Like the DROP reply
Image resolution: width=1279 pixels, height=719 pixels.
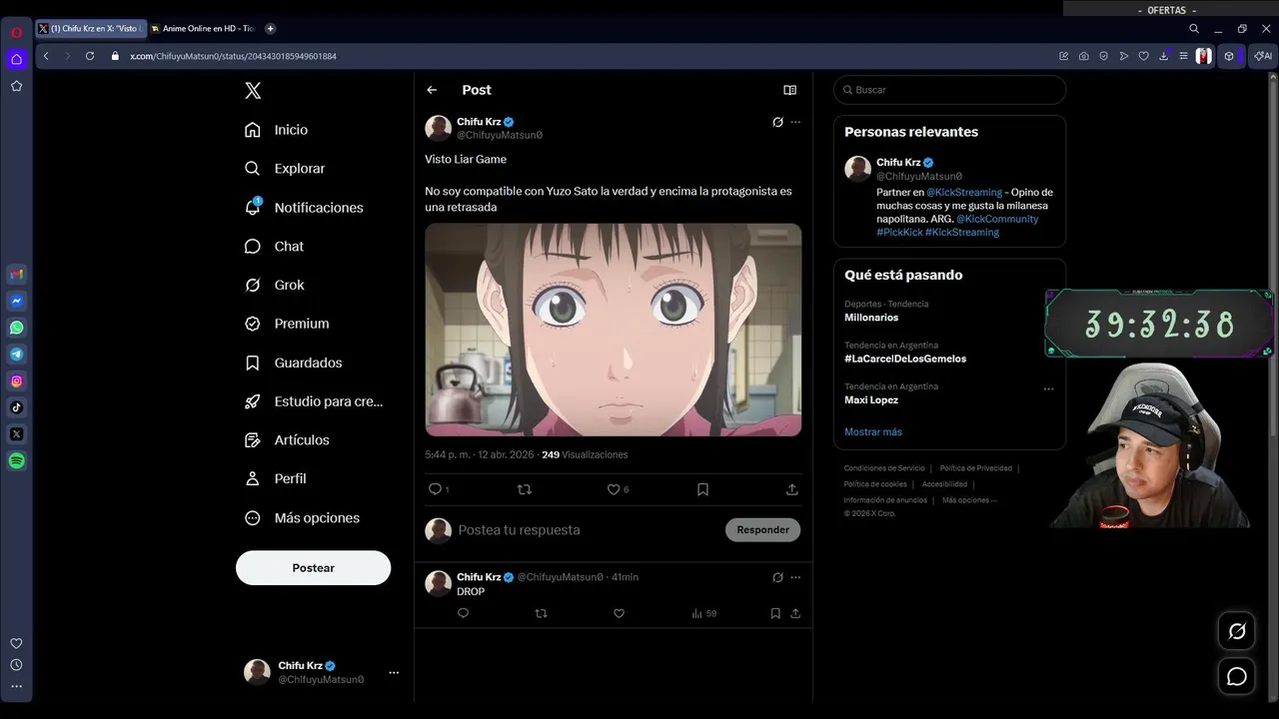point(619,613)
